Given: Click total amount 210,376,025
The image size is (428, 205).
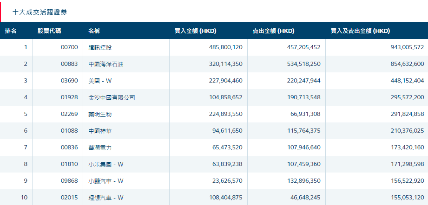Looking at the screenshot, I should click(408, 131).
